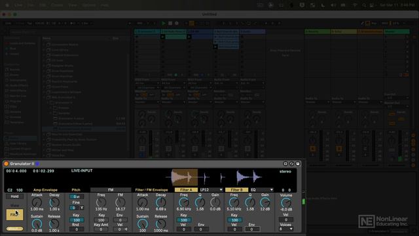Click the stereo label in display

[285, 172]
